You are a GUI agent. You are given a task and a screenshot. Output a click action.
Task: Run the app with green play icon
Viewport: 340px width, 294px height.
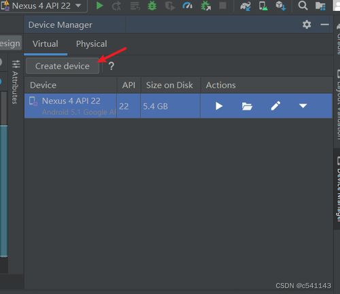pos(99,5)
